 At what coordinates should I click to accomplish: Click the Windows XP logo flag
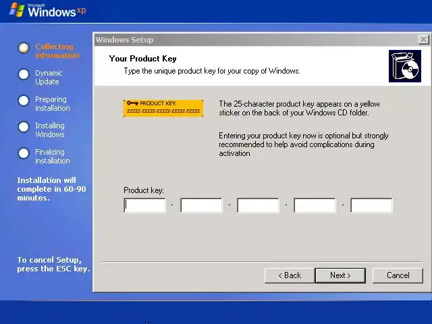(x=18, y=10)
